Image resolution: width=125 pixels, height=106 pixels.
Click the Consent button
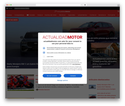coord(73,76)
